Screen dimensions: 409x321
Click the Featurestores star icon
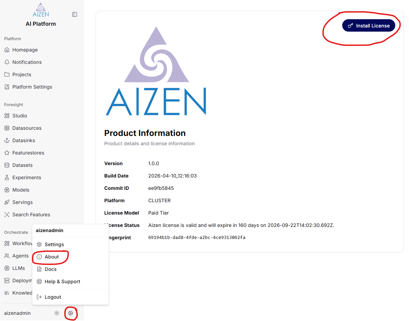click(7, 153)
